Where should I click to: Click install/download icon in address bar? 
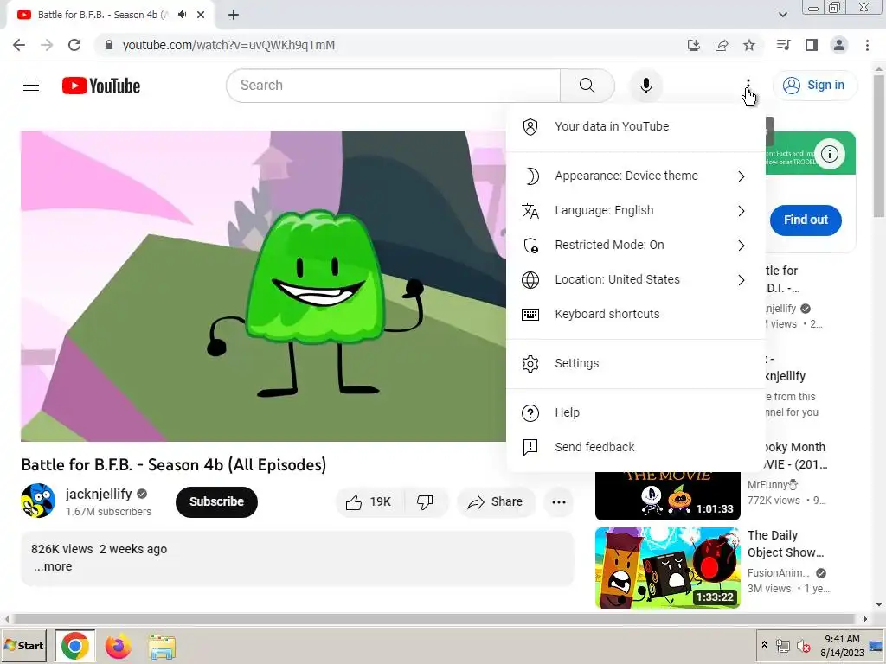pos(694,45)
